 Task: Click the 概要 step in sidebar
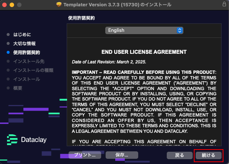point(17,88)
